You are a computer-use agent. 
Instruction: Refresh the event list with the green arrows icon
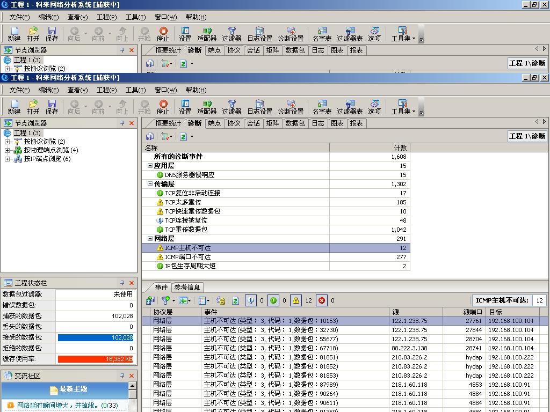[x=235, y=300]
